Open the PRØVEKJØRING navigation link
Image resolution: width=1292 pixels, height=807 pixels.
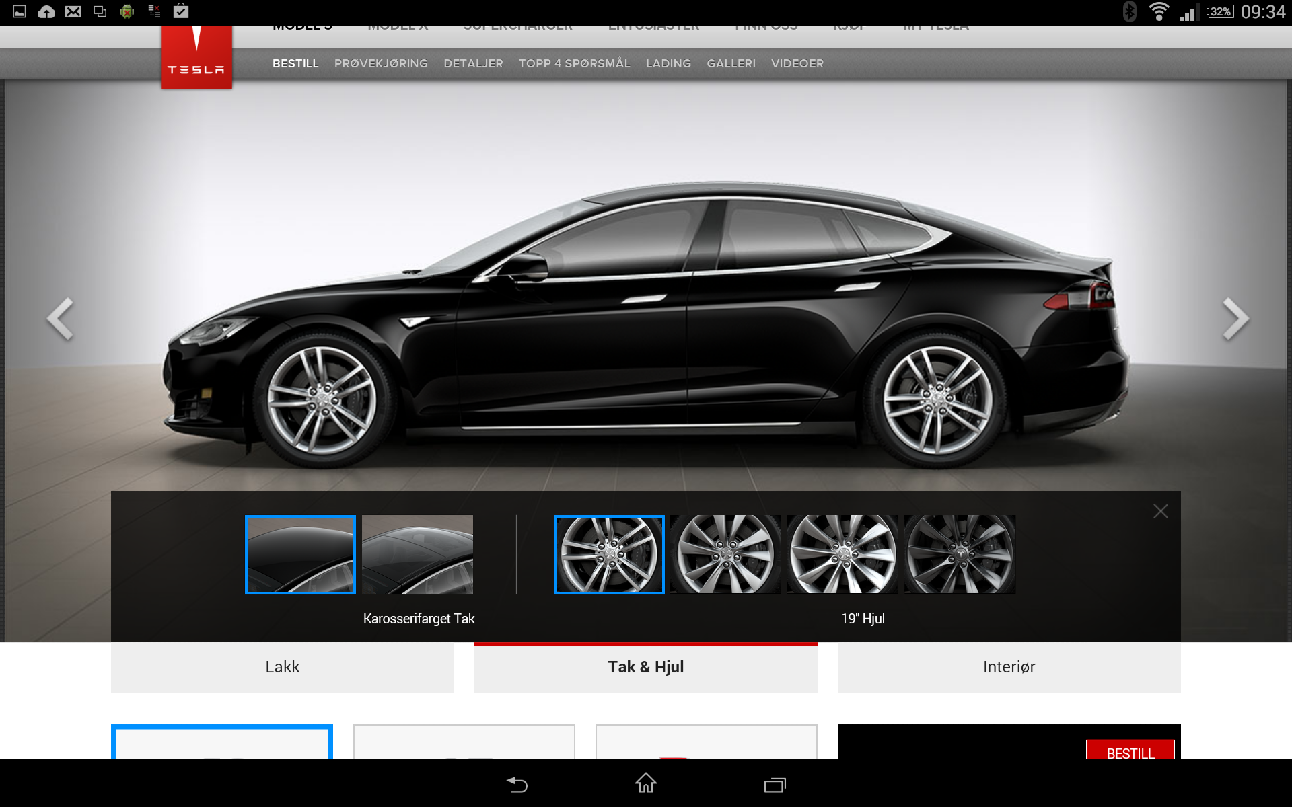tap(381, 63)
